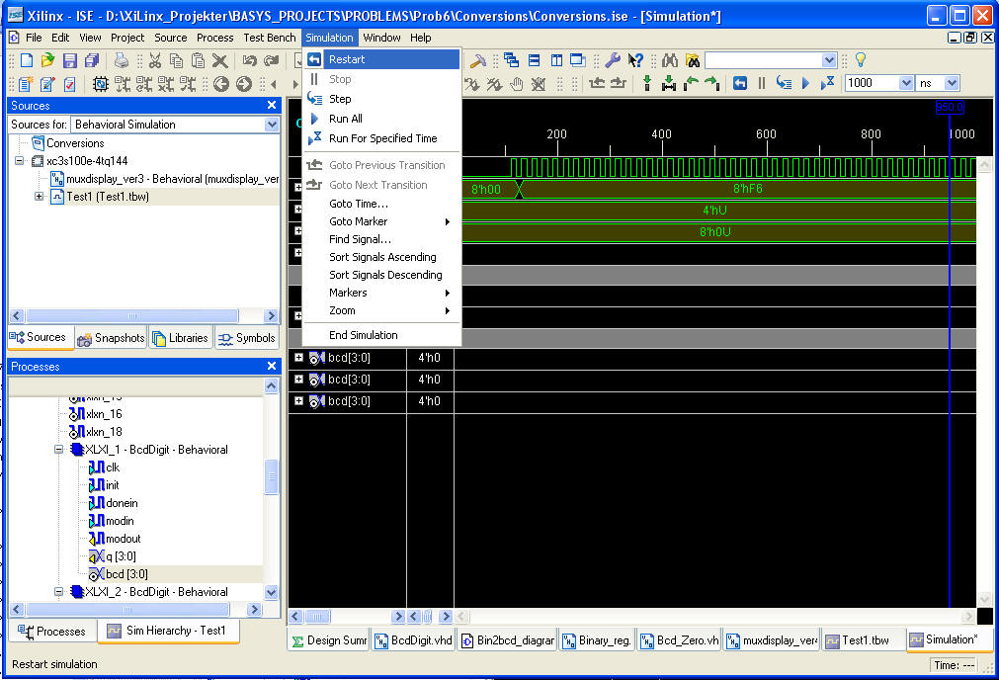
Task: Click the blue Run All play toolbar icon
Action: tap(806, 83)
